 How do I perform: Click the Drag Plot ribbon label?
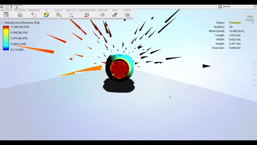pos(71,10)
